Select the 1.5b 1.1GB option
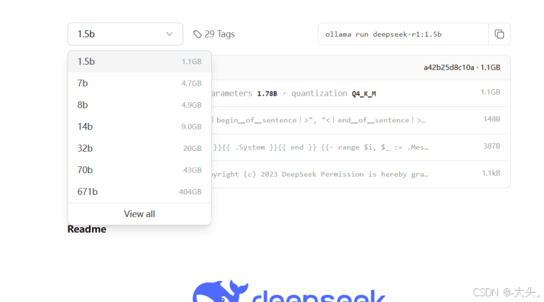Viewport: 544px width, 302px height. [139, 61]
